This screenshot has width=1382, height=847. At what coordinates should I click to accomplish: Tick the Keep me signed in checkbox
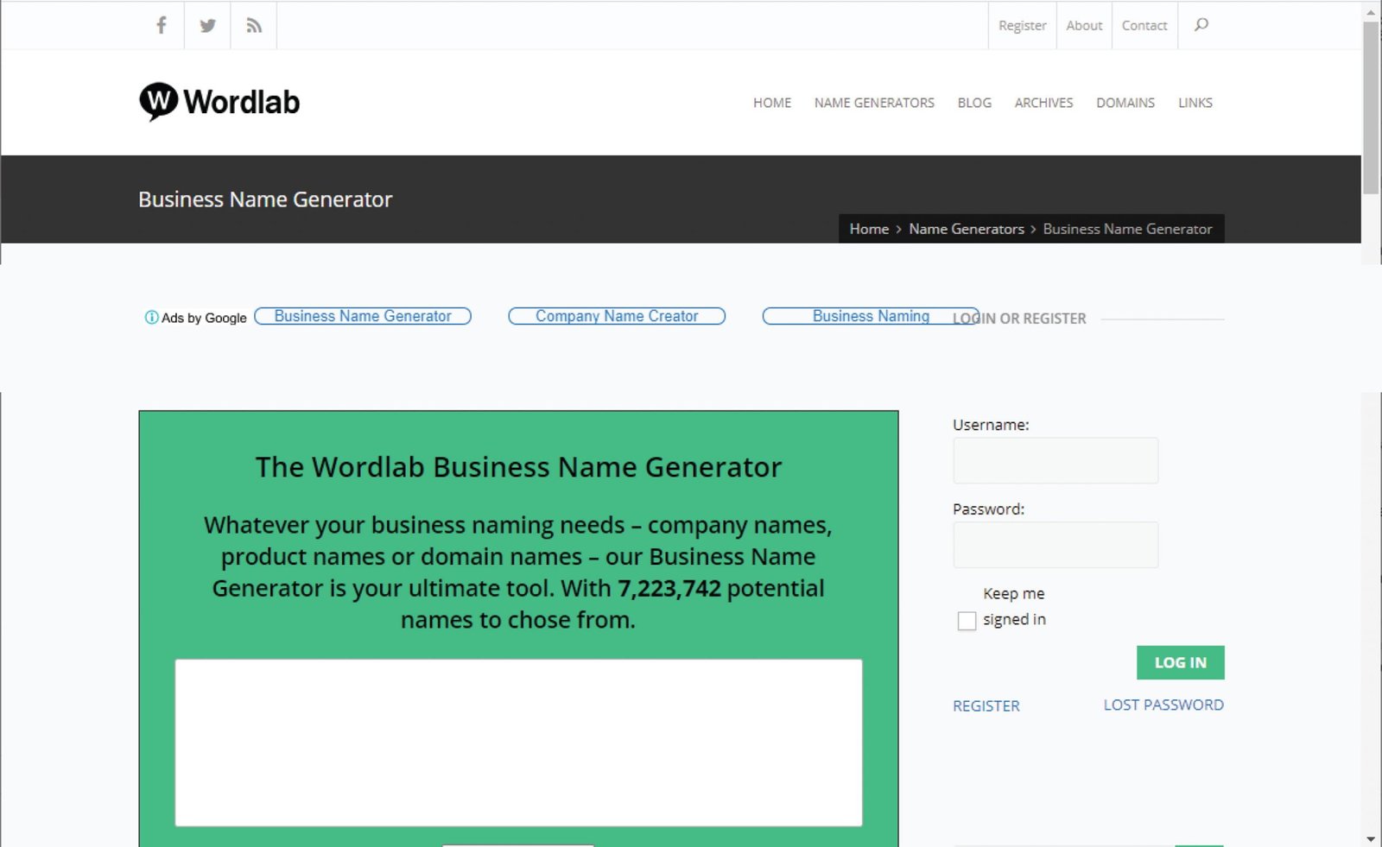[x=967, y=621]
